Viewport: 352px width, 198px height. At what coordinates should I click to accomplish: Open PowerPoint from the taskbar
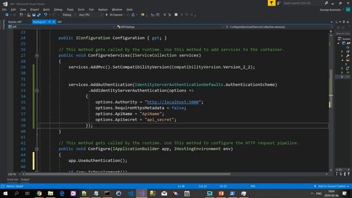[221, 193]
